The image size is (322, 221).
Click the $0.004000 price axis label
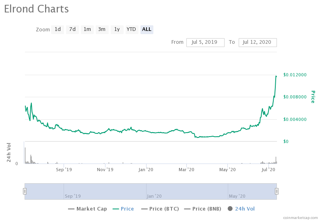295,119
